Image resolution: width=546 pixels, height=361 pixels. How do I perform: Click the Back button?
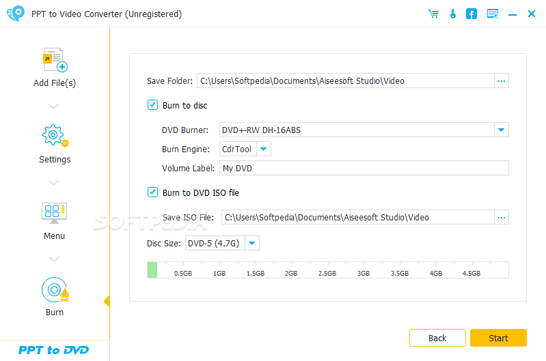(437, 338)
